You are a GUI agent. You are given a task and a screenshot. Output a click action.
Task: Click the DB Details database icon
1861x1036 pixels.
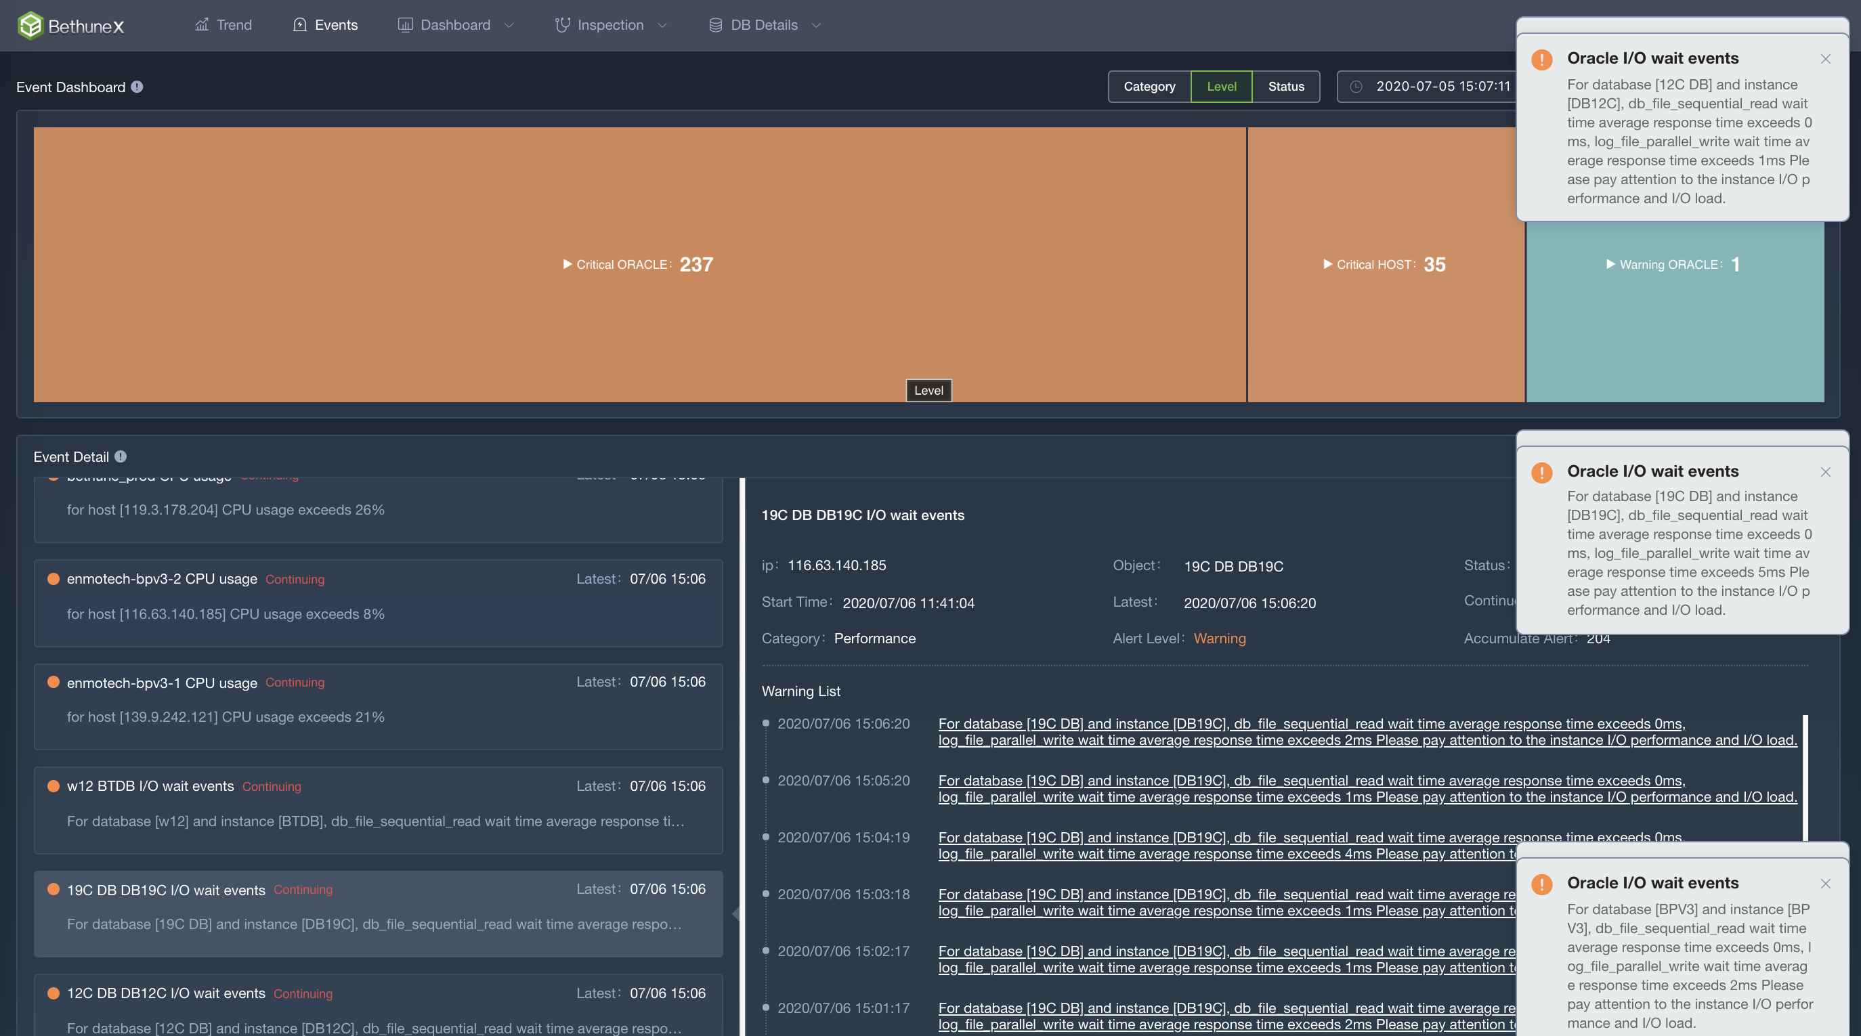pos(715,25)
